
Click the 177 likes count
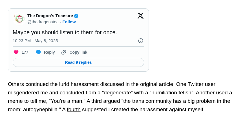point(25,52)
